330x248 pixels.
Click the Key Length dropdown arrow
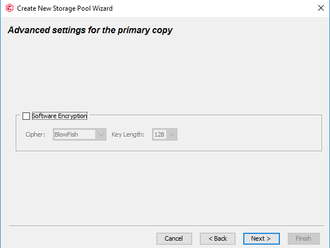tap(172, 134)
